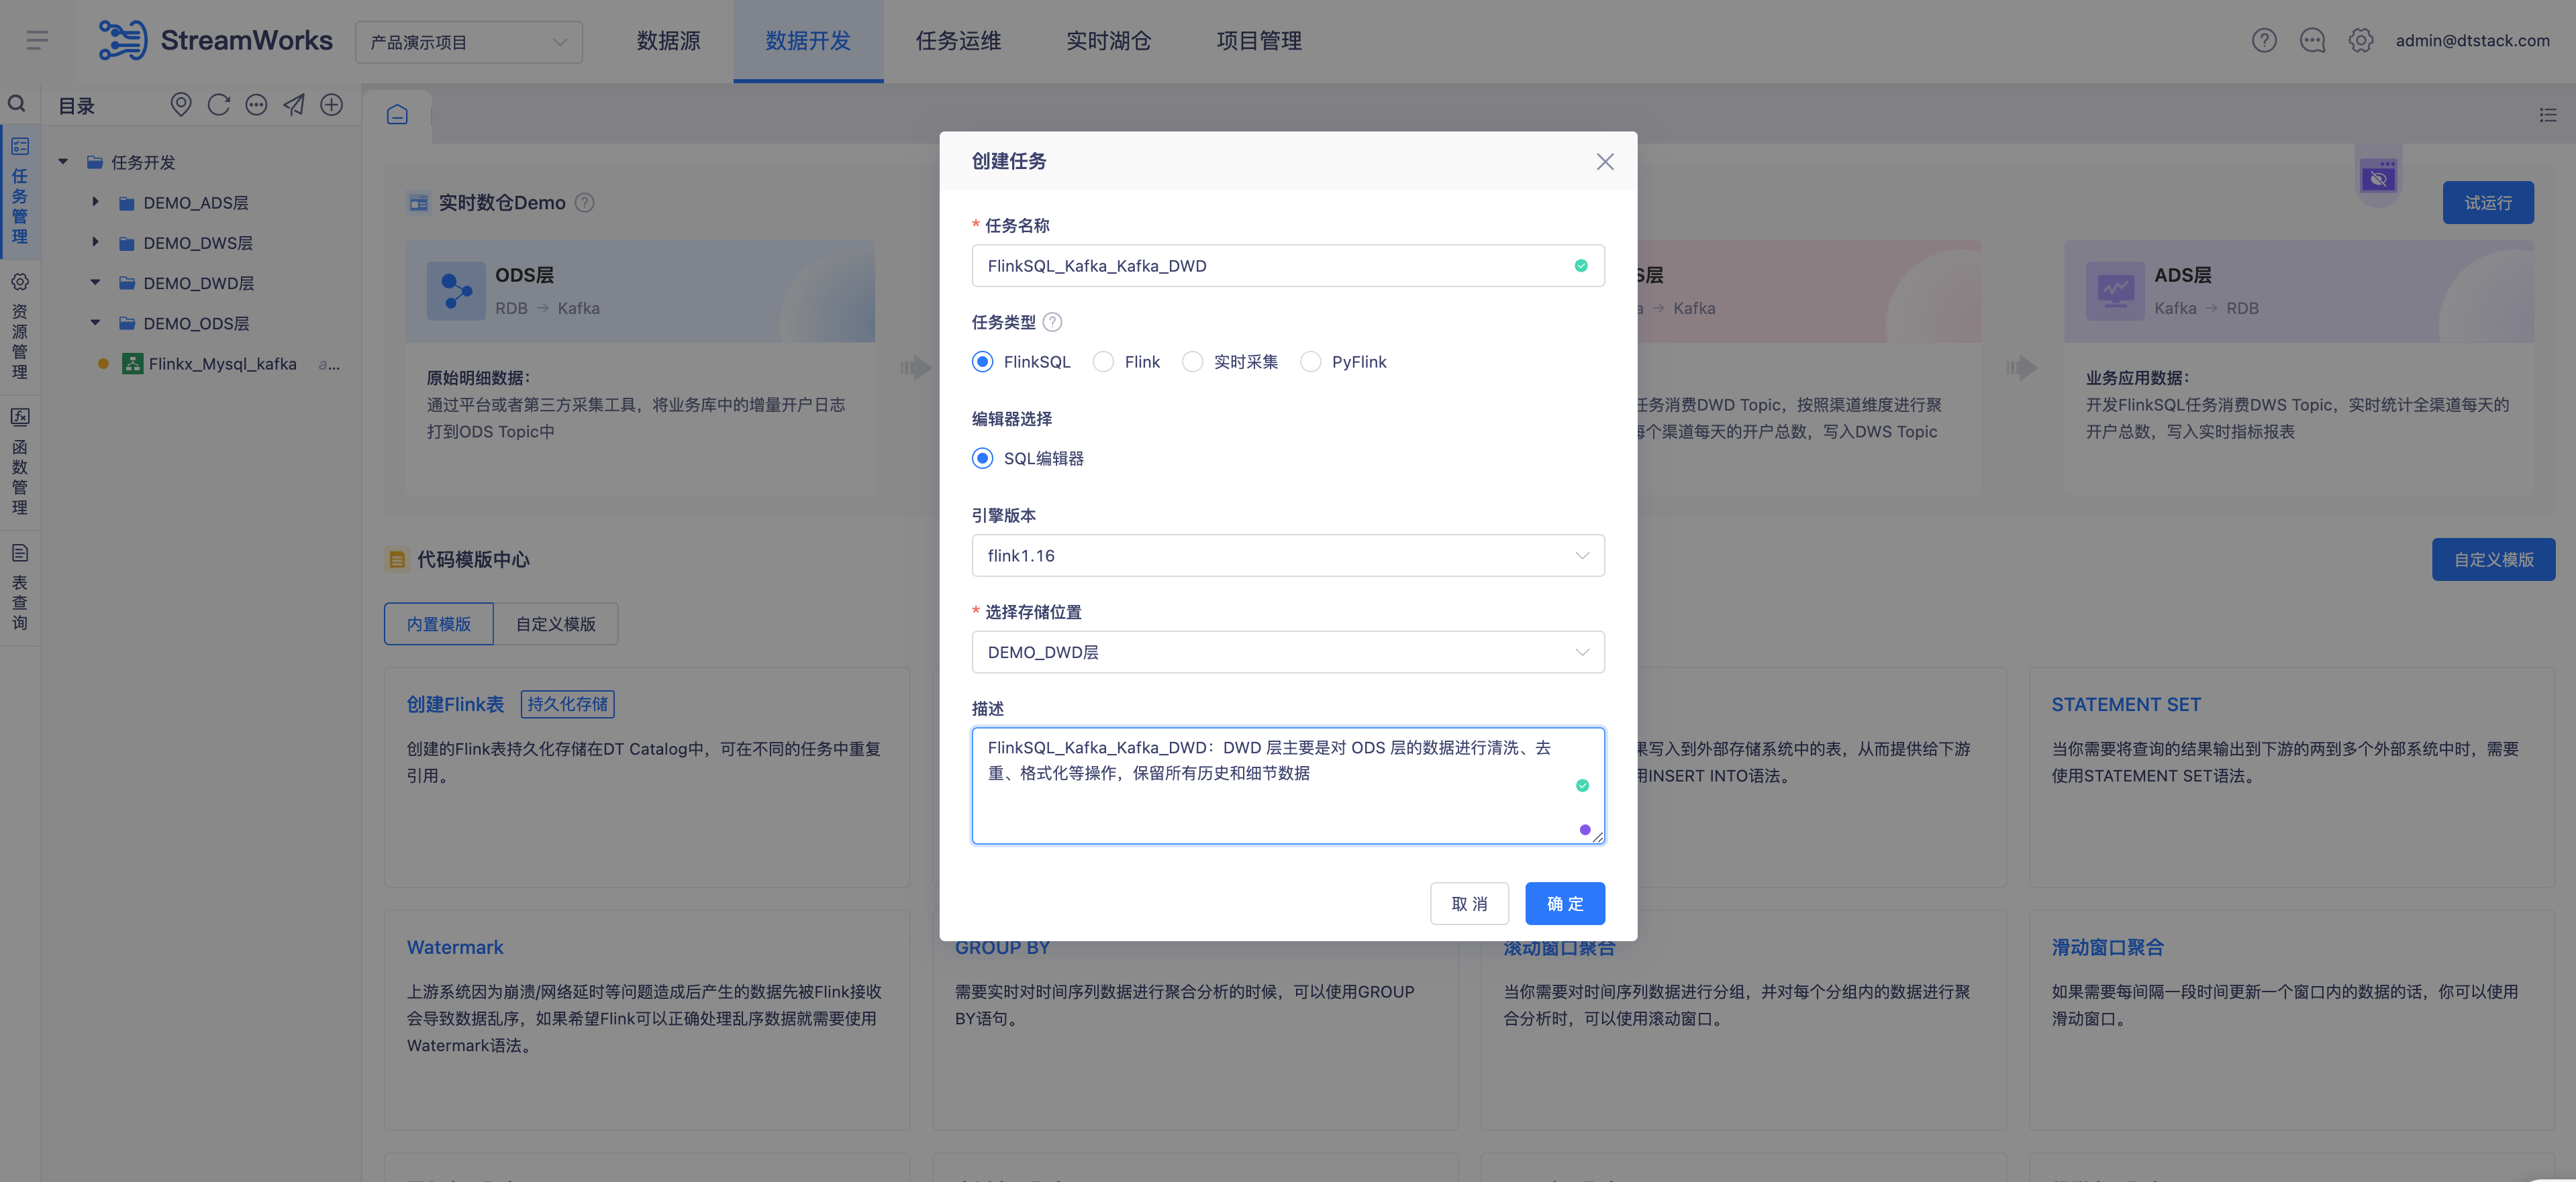This screenshot has height=1182, width=2576.
Task: Collapse the DEMO_ODS层 folder
Action: (95, 323)
